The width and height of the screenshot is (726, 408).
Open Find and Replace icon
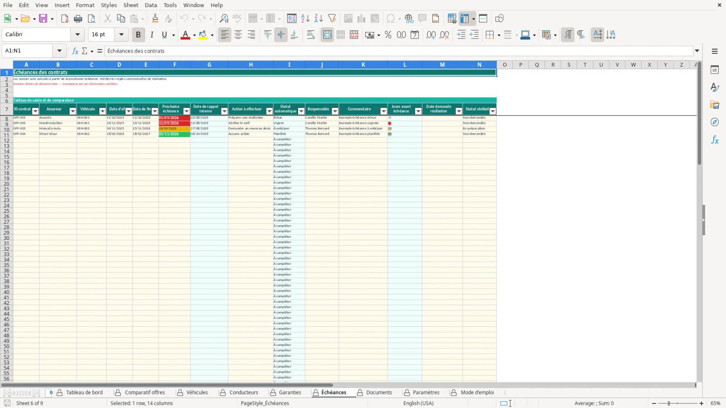[224, 19]
